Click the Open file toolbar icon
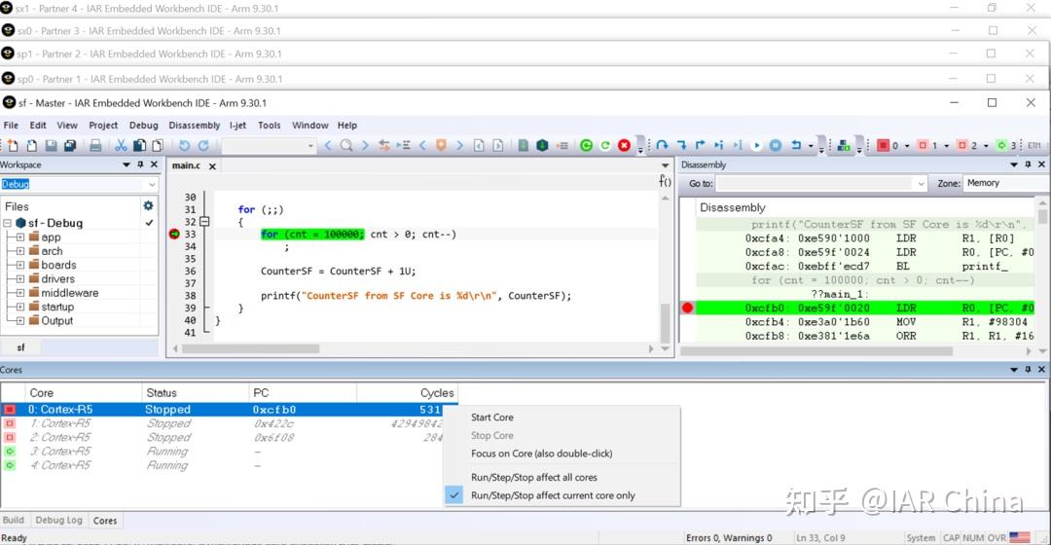This screenshot has height=545, width=1051. (31, 145)
